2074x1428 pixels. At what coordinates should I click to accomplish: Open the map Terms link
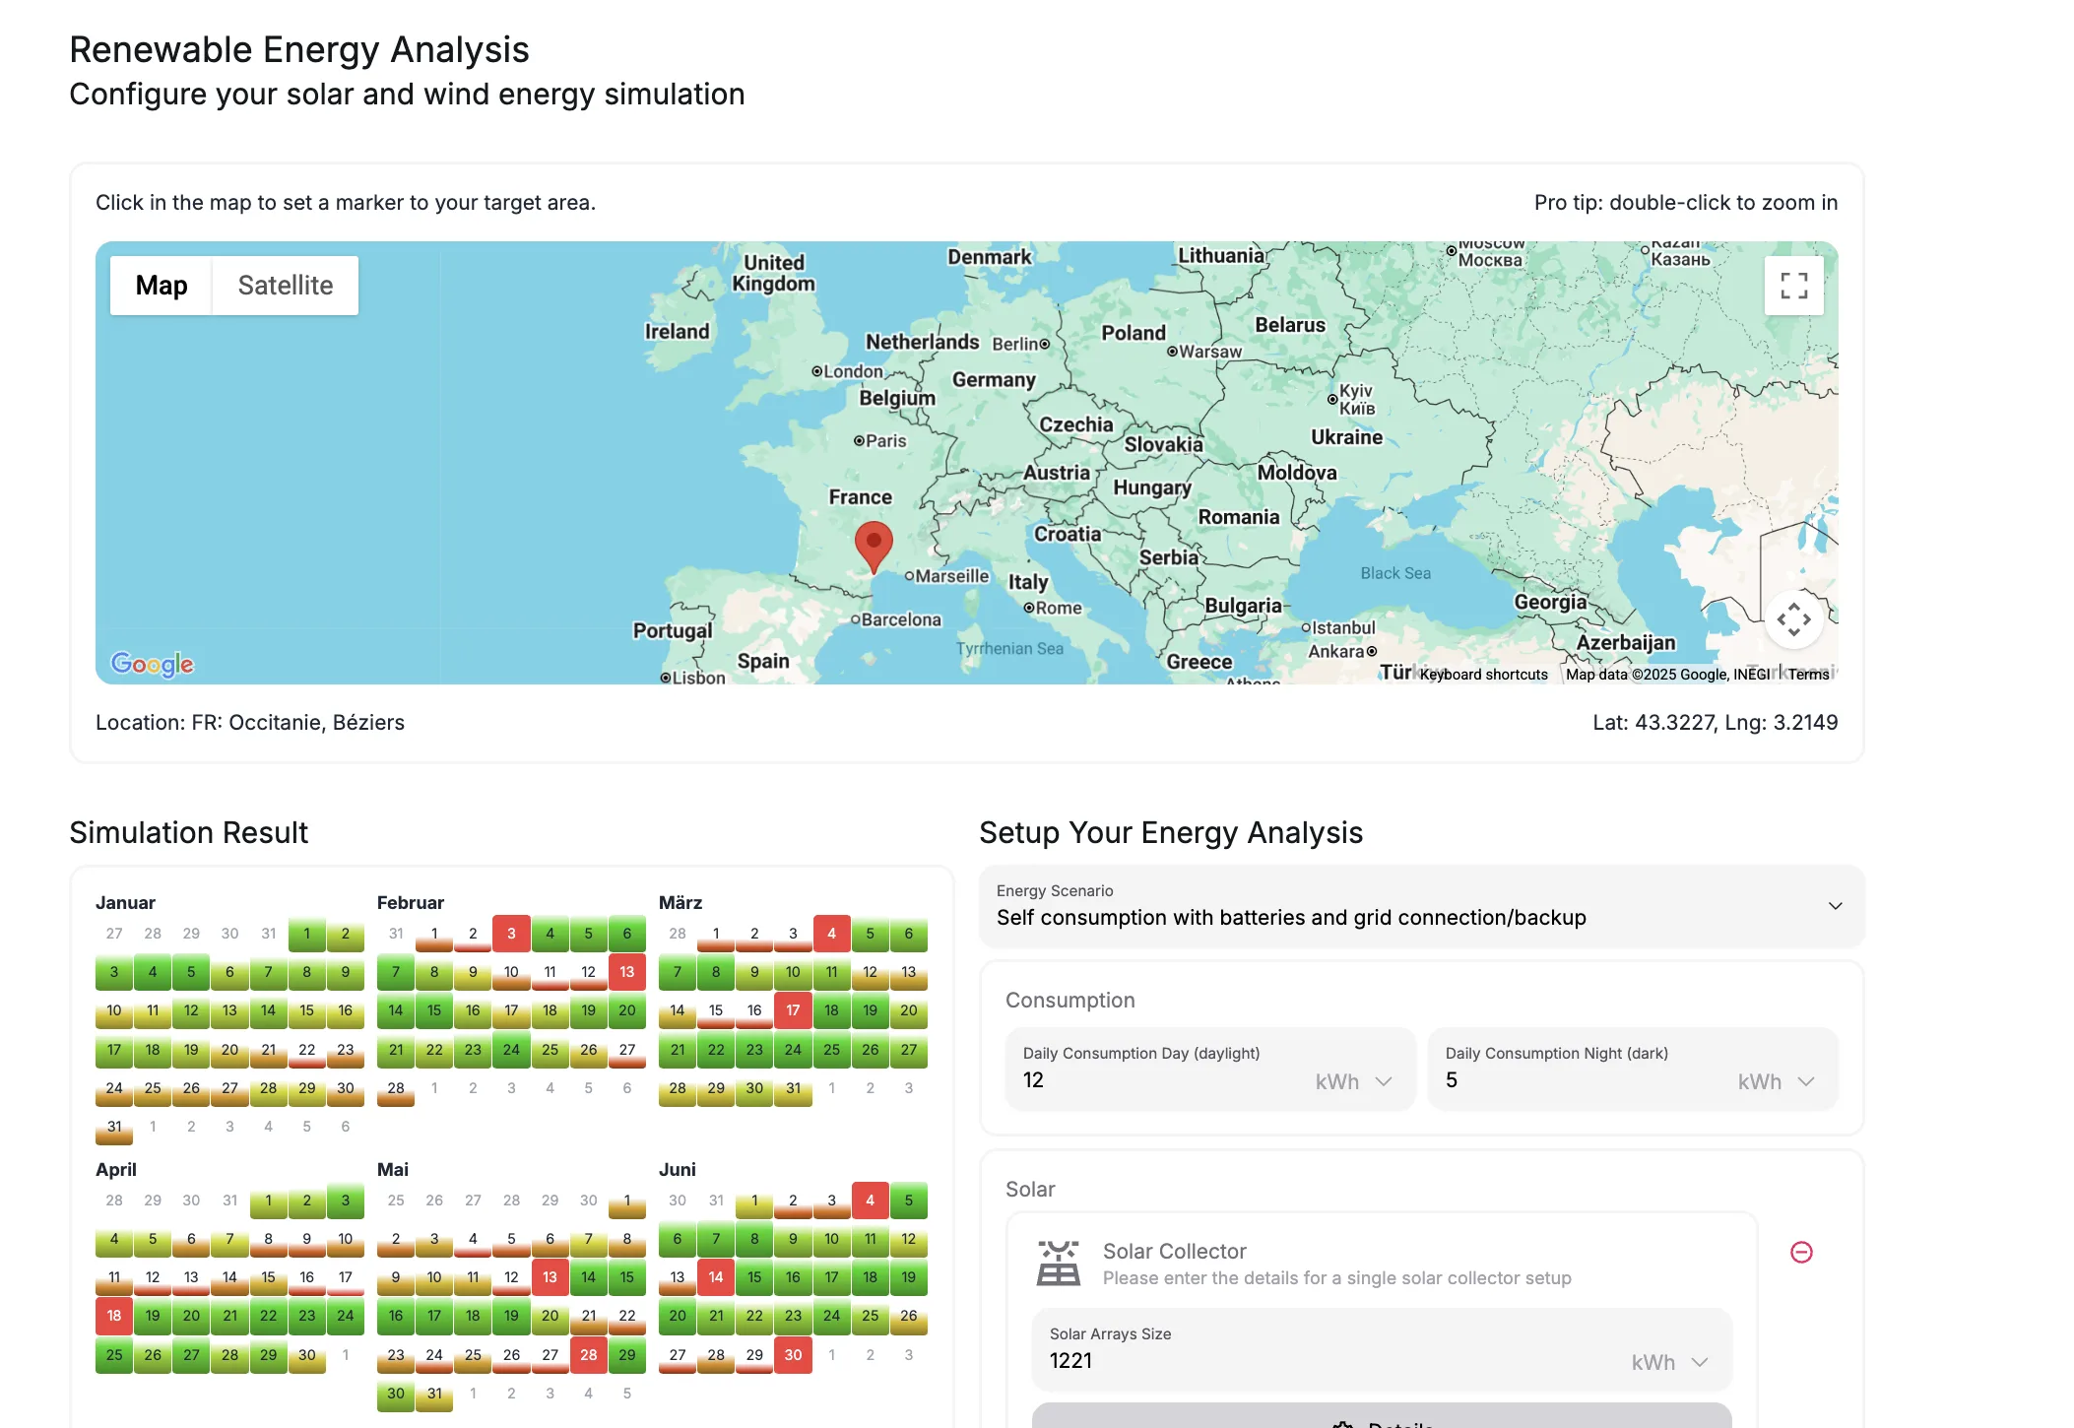tap(1809, 675)
